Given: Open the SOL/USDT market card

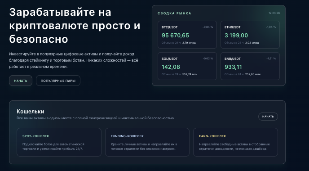Looking at the screenshot, I should 187,66.
